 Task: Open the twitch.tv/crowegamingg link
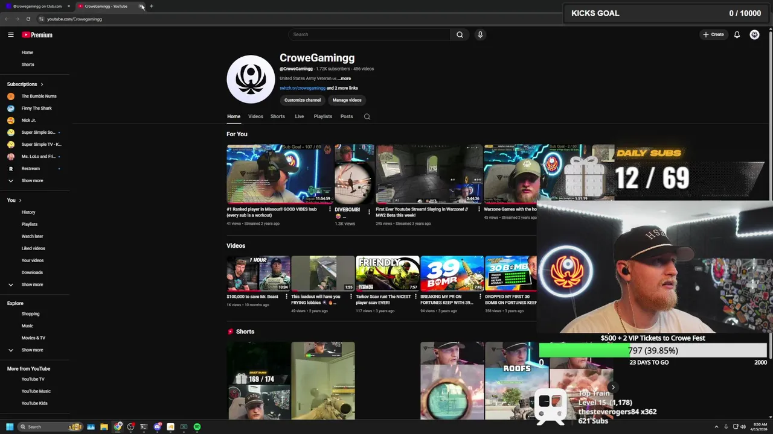click(303, 88)
